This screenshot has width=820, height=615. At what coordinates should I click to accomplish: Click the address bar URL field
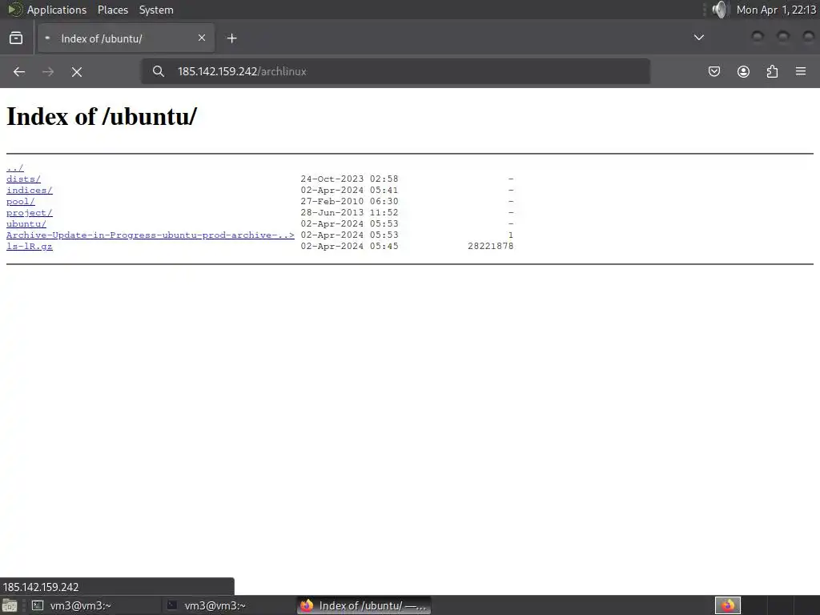tap(396, 71)
